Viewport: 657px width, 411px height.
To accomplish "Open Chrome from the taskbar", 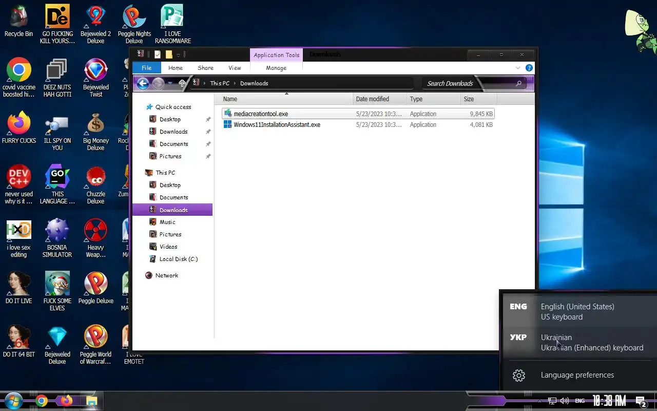I will click(42, 401).
